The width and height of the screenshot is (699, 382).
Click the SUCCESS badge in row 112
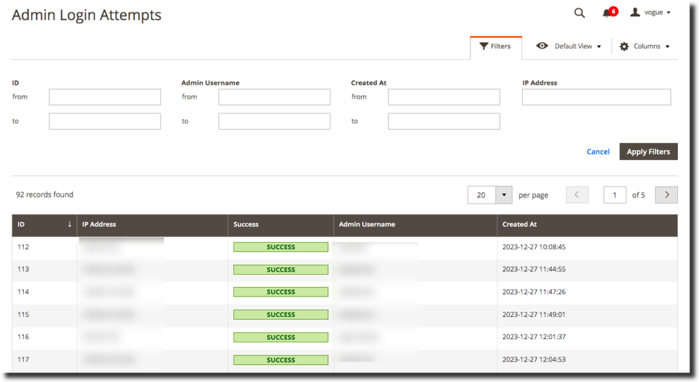(x=281, y=247)
